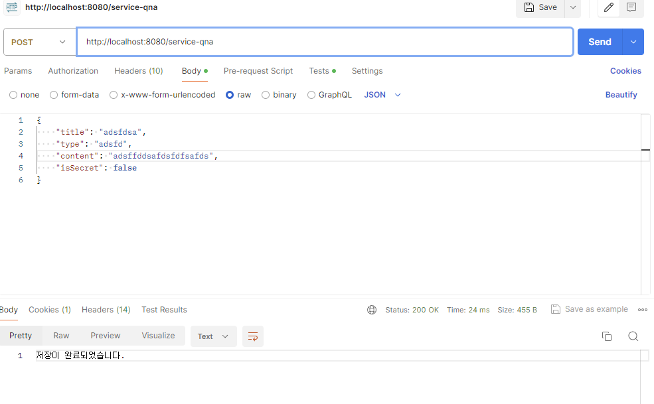
Task: Open the three-dot response options menu
Action: pos(643,309)
